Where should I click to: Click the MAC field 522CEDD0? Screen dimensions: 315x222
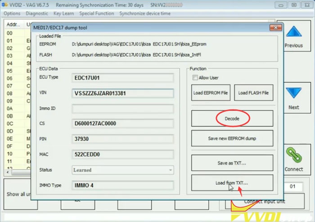pos(123,154)
